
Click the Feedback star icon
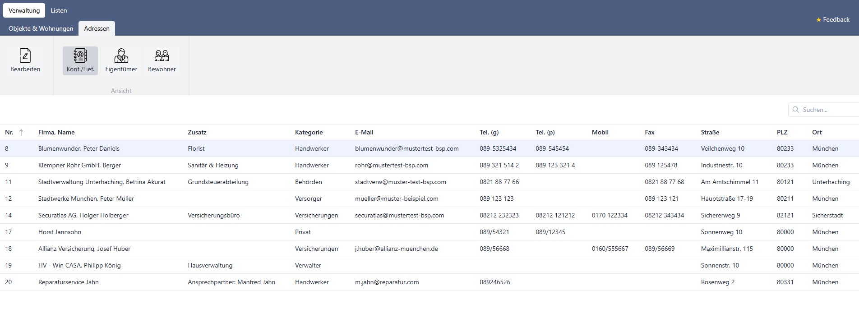click(x=818, y=20)
